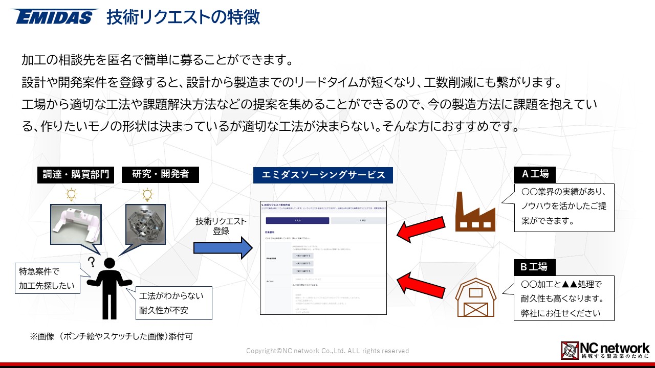The width and height of the screenshot is (655, 368).
Task: Click the エミダスソーシングサービス header box
Action: pyautogui.click(x=323, y=175)
